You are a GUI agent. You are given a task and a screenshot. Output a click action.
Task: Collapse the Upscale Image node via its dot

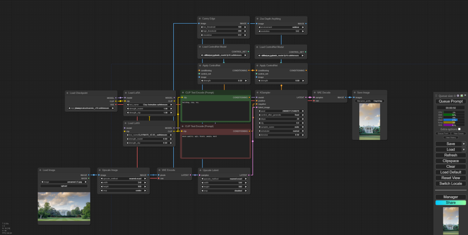click(99, 170)
